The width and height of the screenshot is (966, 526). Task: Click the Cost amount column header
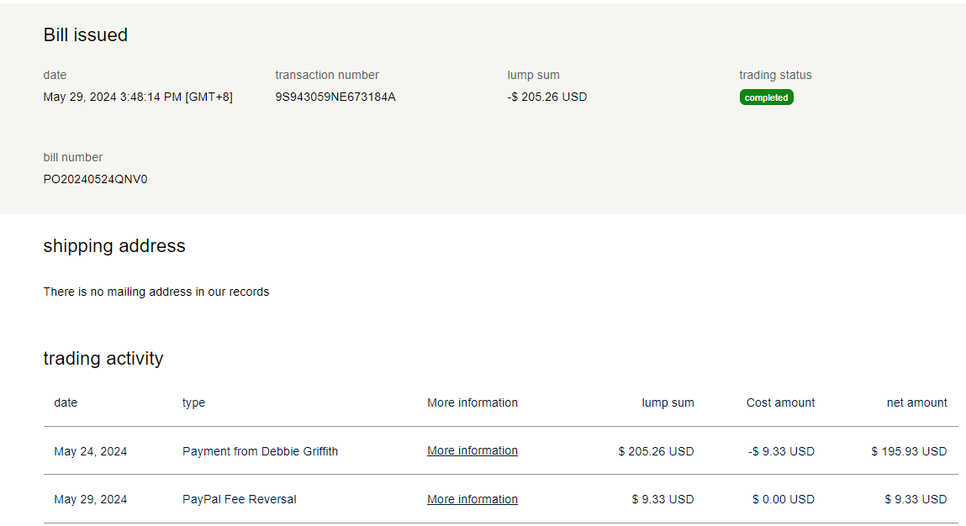click(780, 402)
